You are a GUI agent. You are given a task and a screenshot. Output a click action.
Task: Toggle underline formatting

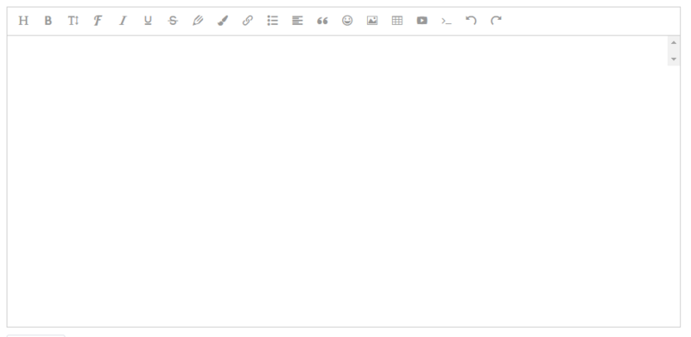[x=148, y=21]
